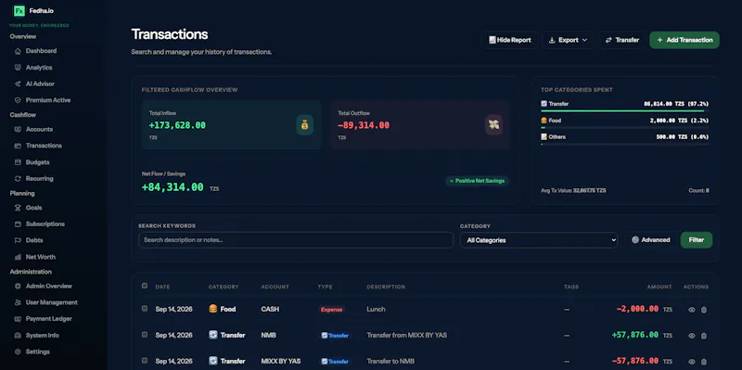Click the Goals trophy icon in sidebar

(18, 208)
